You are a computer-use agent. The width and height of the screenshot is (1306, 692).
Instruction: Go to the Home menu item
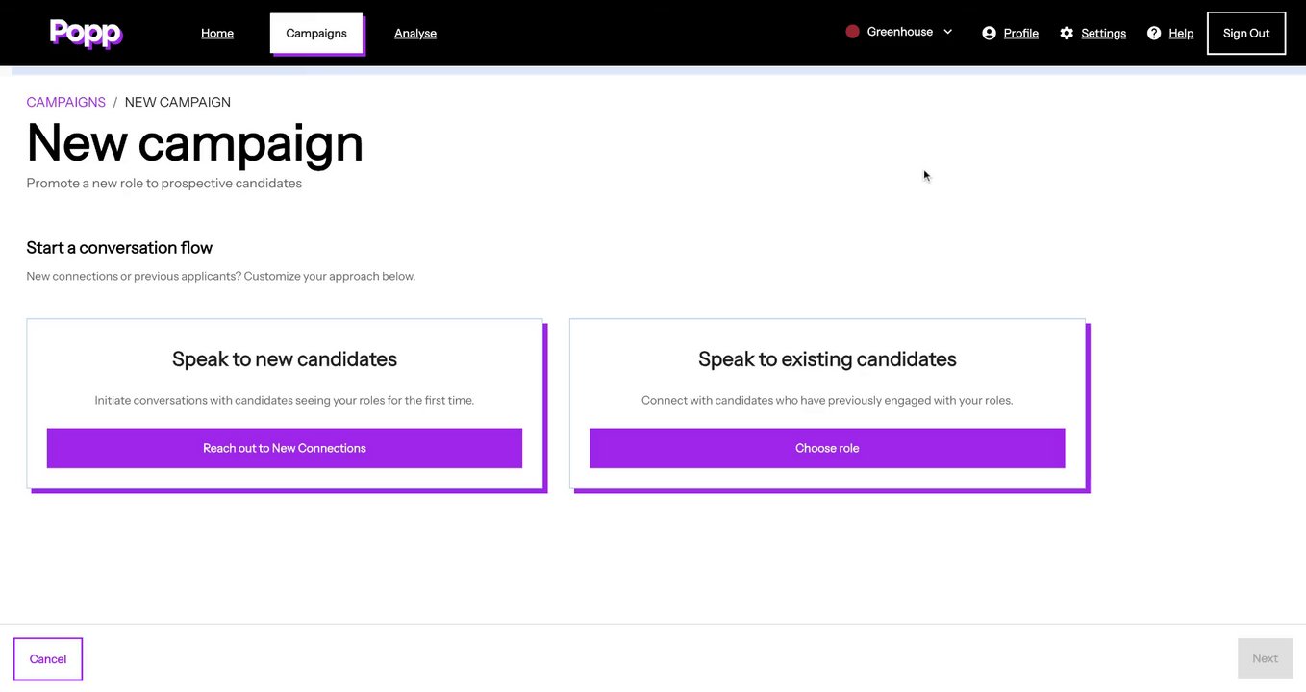(x=217, y=33)
